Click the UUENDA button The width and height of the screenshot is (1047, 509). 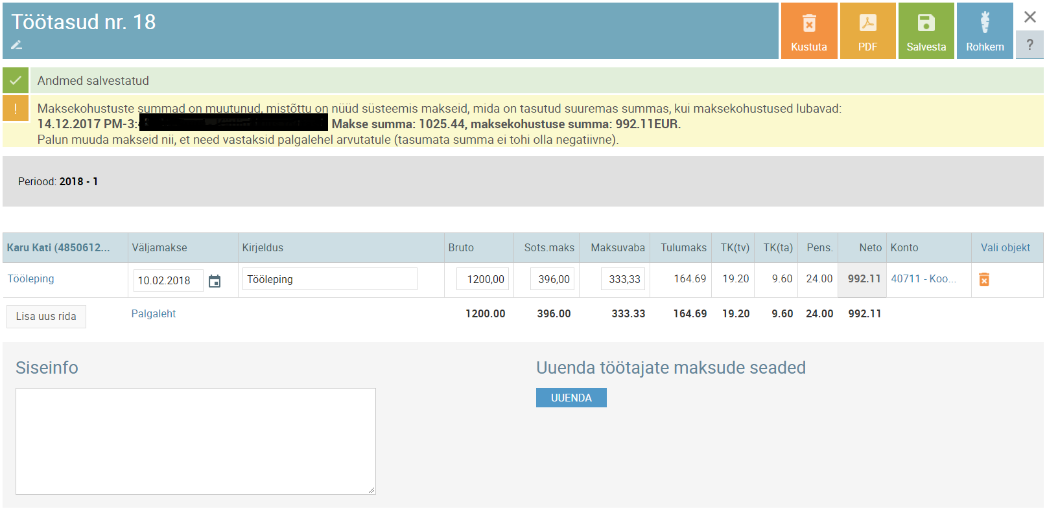(x=571, y=398)
